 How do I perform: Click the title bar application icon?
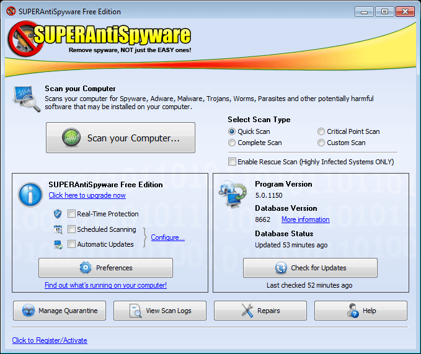pyautogui.click(x=11, y=12)
